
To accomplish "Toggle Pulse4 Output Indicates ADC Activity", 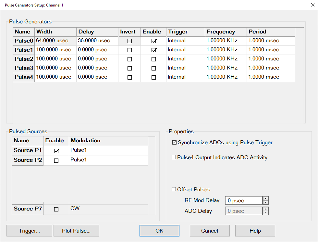I will click(x=174, y=158).
